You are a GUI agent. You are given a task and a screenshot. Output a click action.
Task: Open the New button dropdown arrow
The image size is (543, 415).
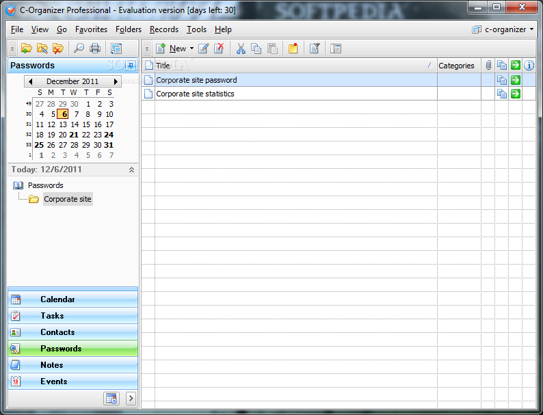[191, 49]
